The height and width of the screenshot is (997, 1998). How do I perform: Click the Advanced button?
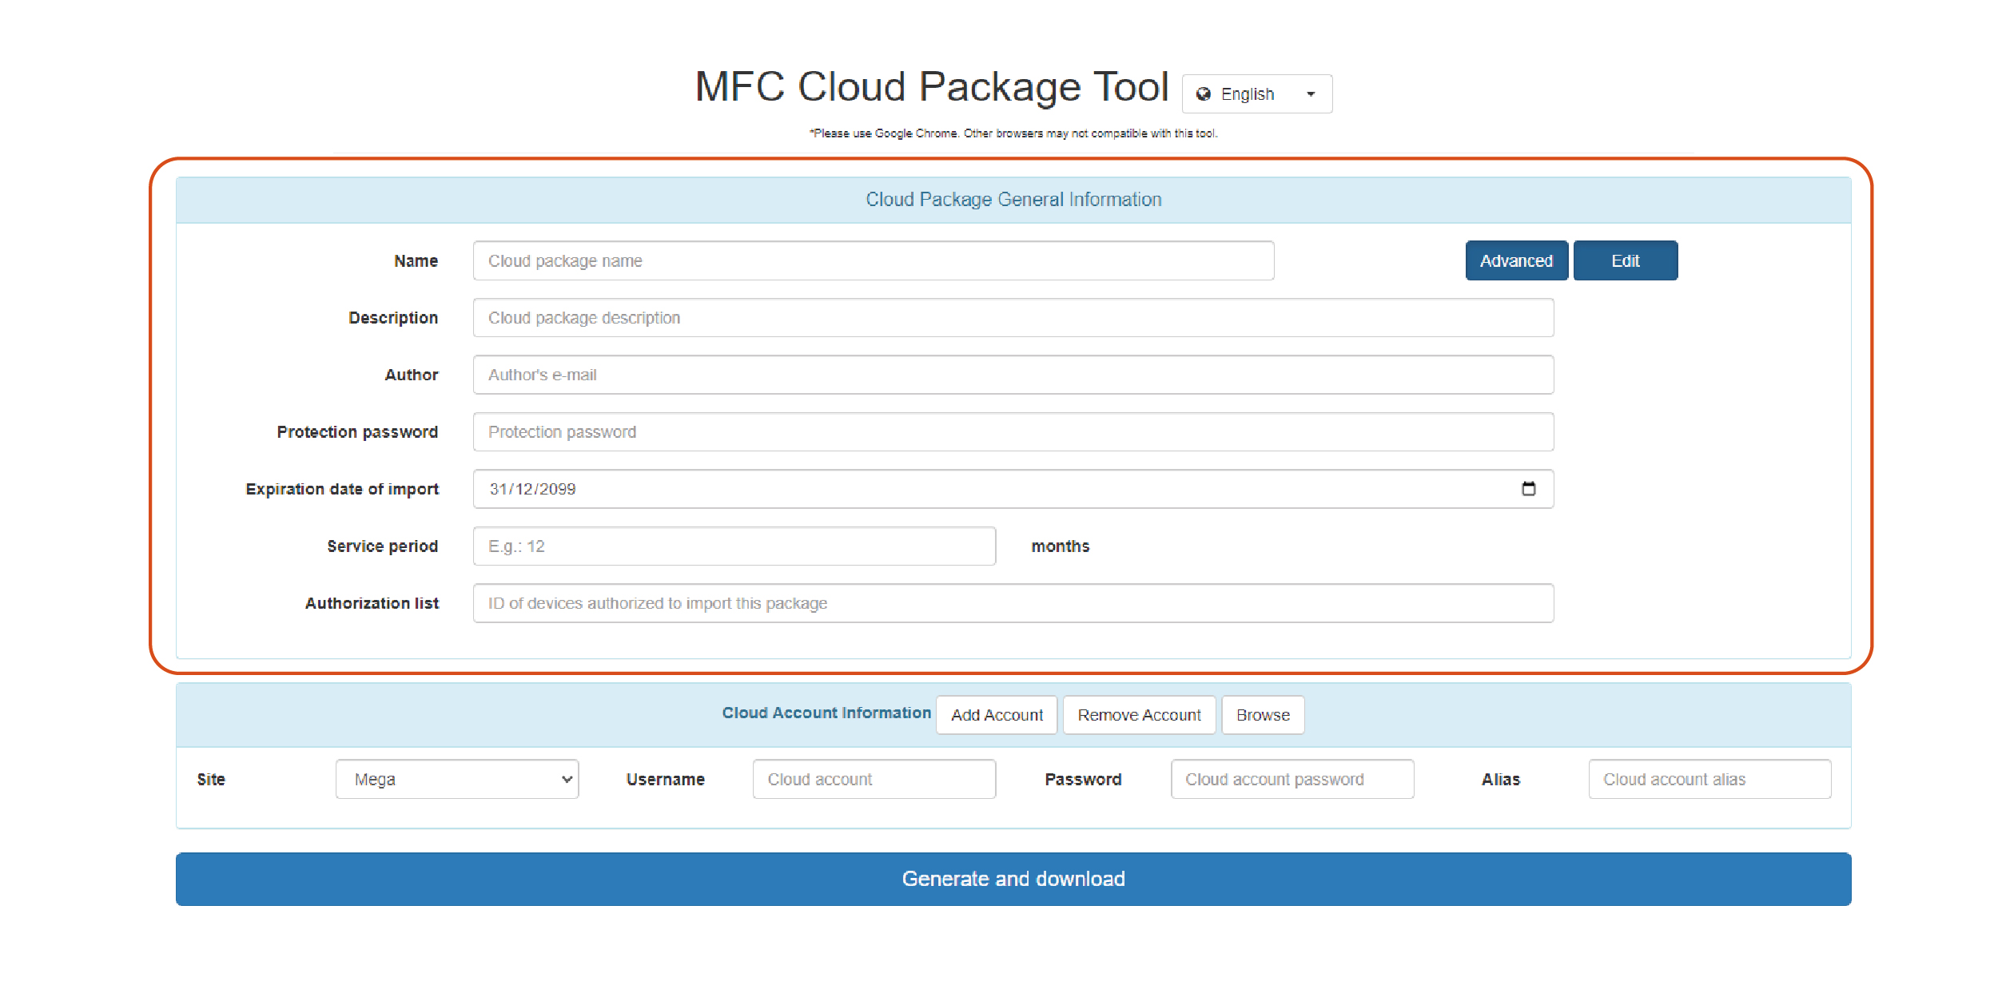tap(1516, 261)
